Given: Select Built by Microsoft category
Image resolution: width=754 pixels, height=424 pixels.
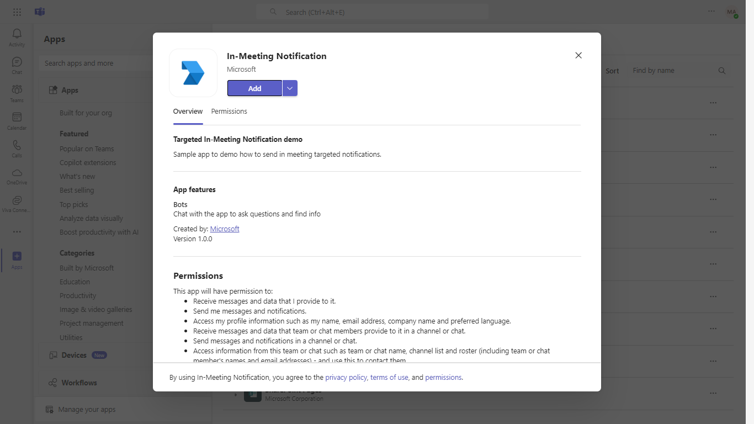Looking at the screenshot, I should (87, 268).
